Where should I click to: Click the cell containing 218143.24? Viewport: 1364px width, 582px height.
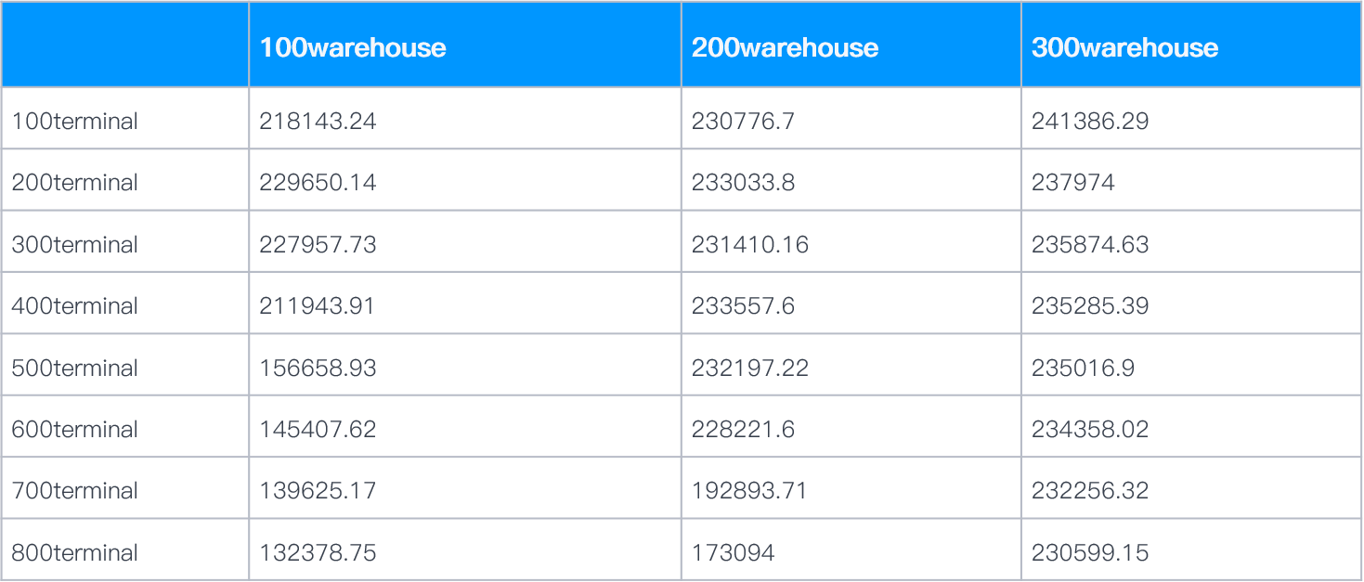click(x=465, y=121)
